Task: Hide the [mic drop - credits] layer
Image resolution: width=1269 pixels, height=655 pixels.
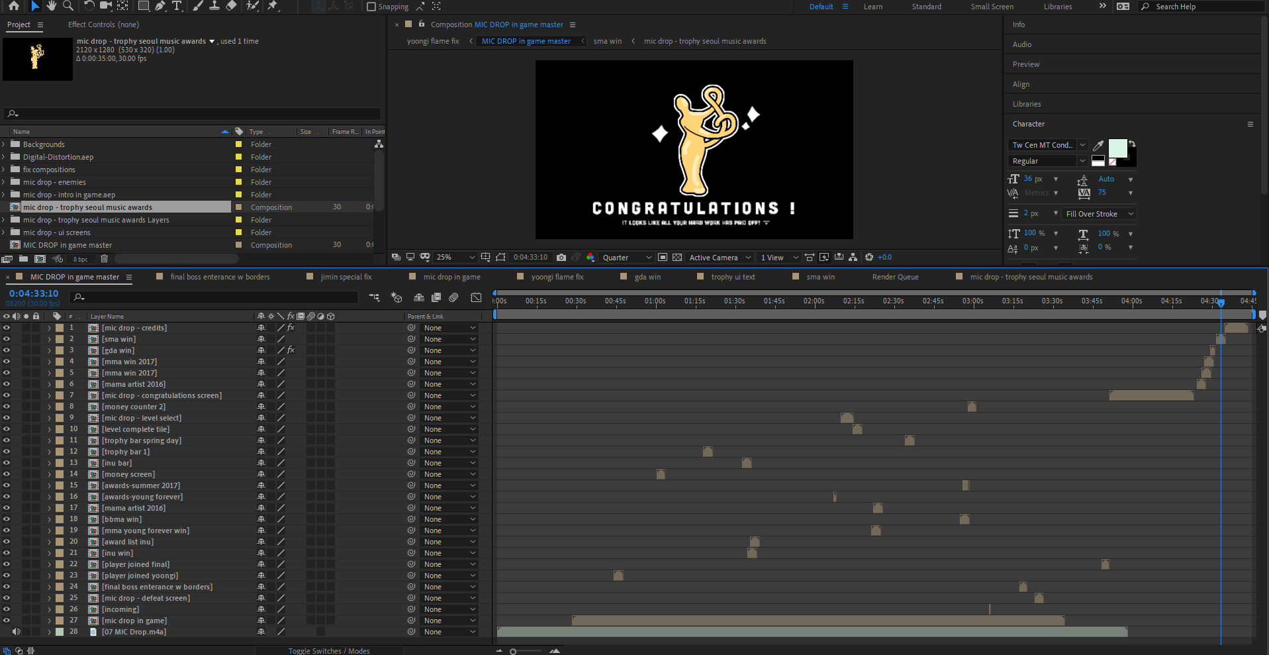Action: (x=7, y=328)
